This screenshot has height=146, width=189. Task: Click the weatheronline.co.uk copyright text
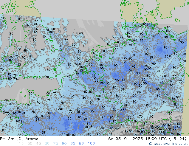[x=168, y=144]
